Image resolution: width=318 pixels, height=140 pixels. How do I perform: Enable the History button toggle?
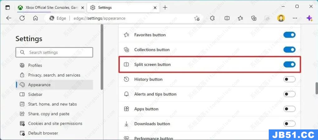coord(289,79)
